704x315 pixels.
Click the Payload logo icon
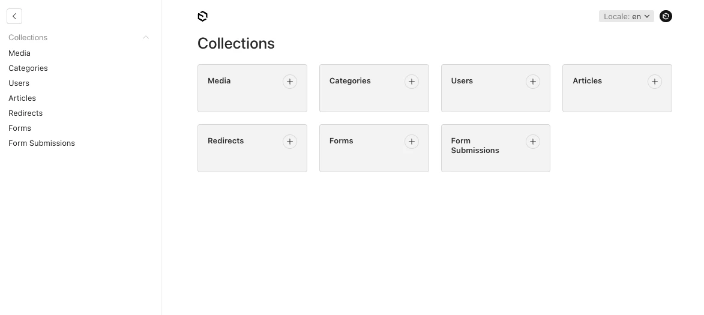203,16
